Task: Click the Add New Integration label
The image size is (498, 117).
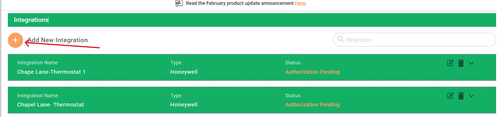Action: 58,40
